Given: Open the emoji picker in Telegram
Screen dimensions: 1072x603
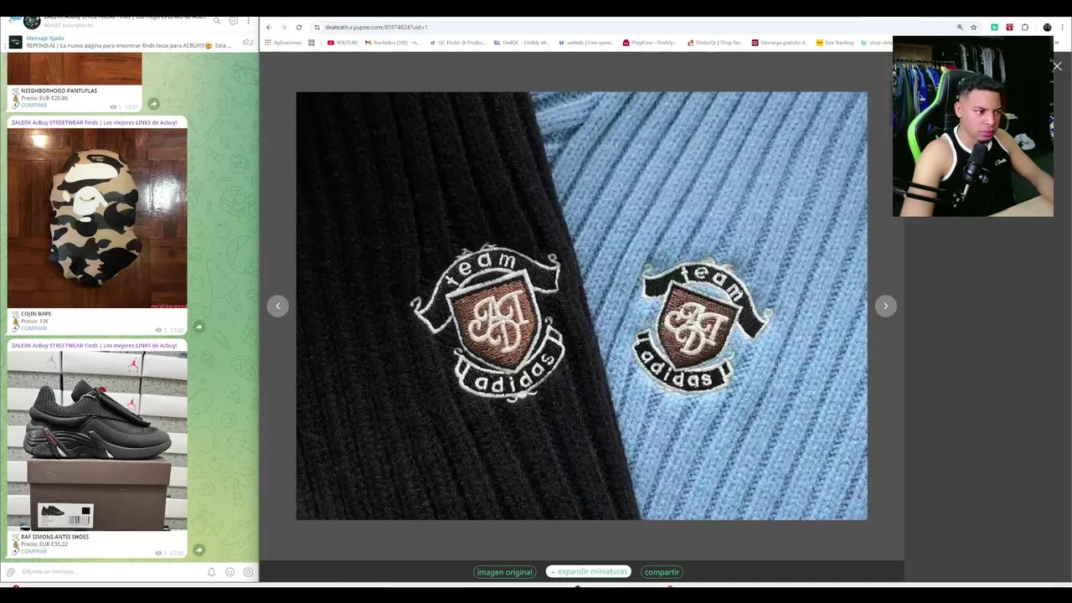Looking at the screenshot, I should [x=229, y=572].
